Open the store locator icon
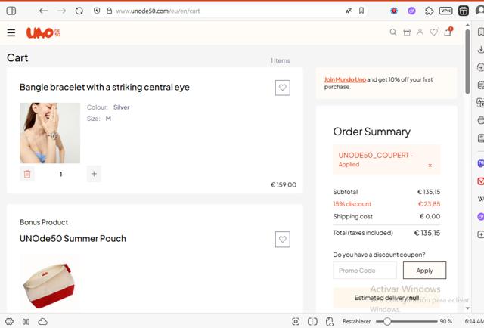The image size is (484, 328). point(407,32)
